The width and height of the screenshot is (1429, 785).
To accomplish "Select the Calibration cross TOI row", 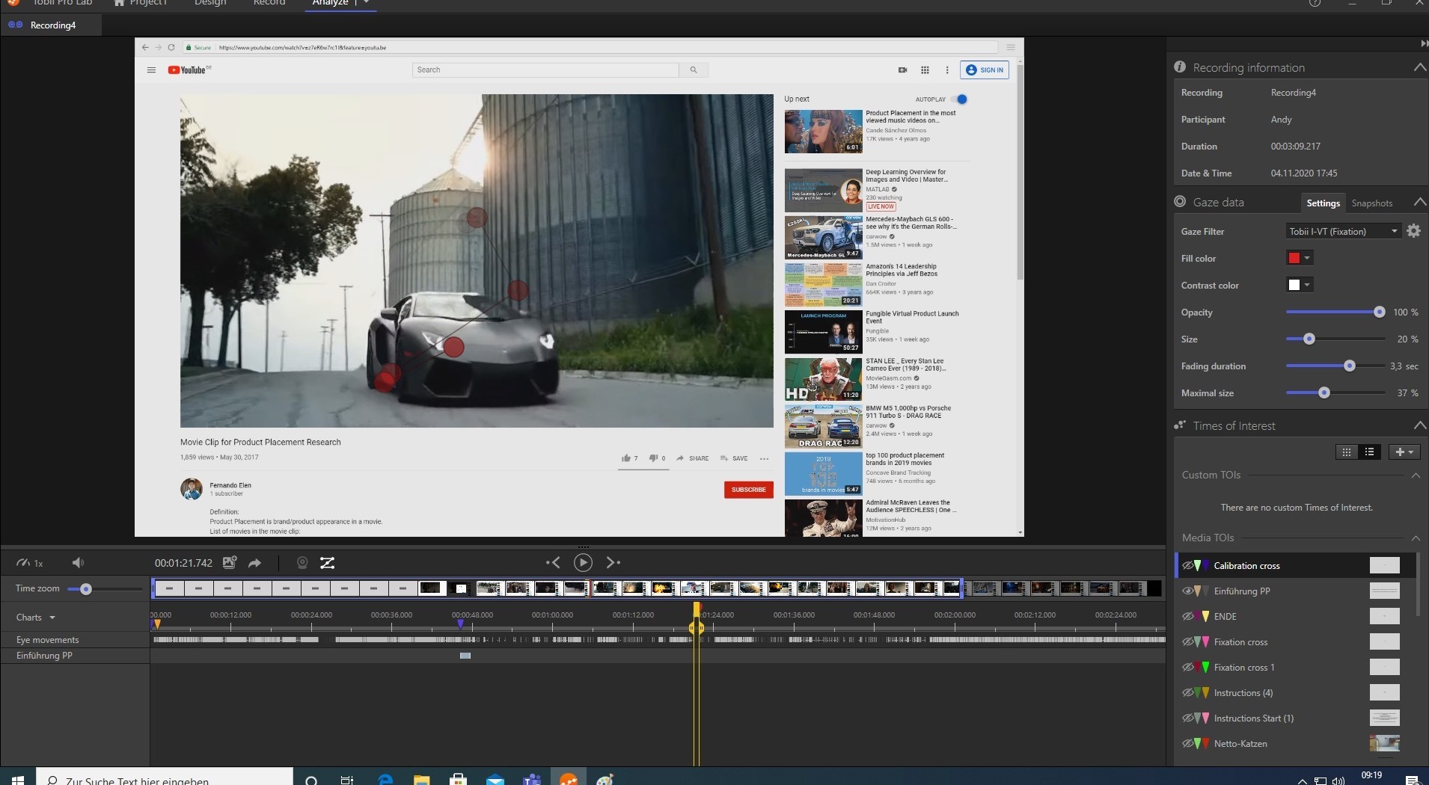I will (1296, 565).
